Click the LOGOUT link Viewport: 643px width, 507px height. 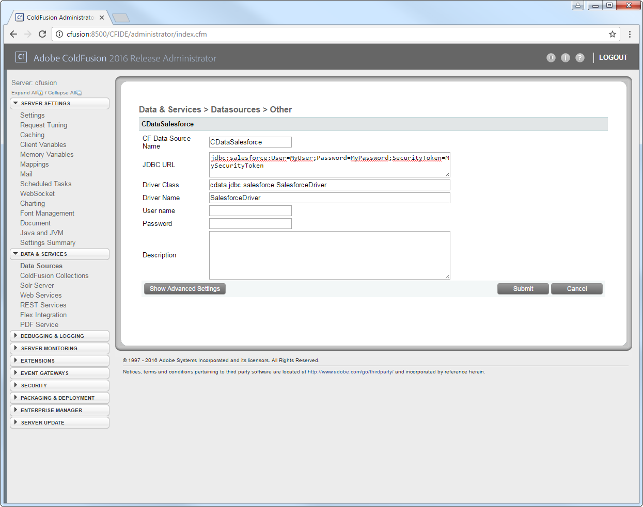coord(613,57)
